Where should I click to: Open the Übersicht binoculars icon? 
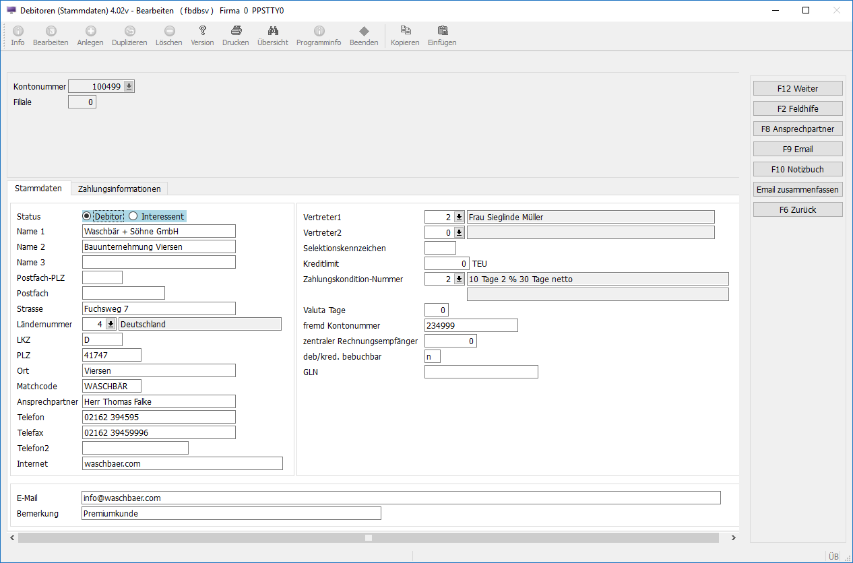point(273,31)
